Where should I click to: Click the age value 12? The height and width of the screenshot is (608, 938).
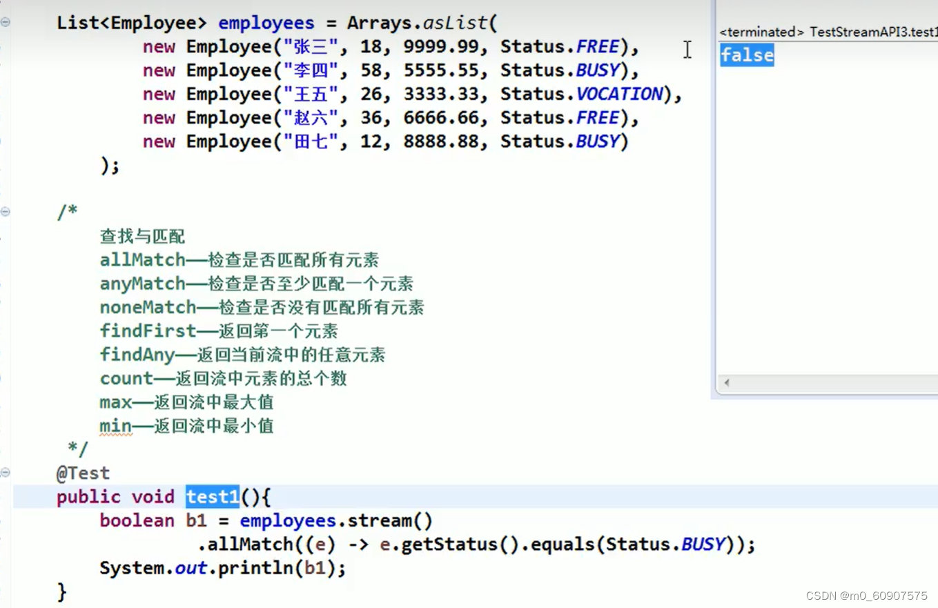click(371, 141)
